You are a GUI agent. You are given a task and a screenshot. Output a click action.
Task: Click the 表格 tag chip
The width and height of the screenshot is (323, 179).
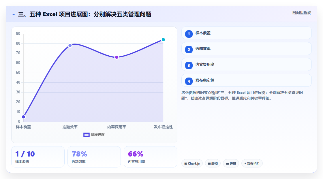[x=213, y=163]
